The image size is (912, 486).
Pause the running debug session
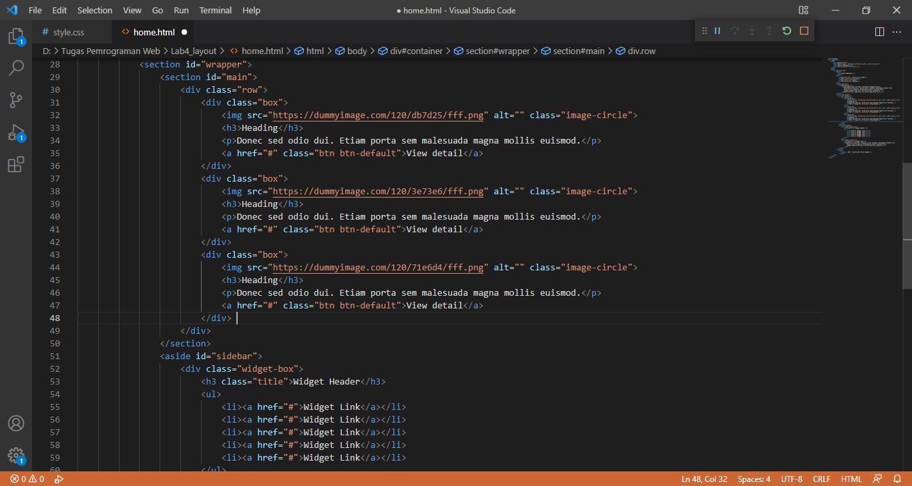[x=718, y=30]
